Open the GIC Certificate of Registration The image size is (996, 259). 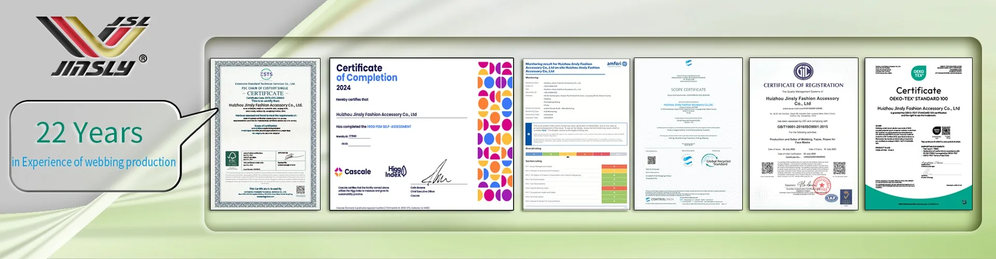point(803,134)
